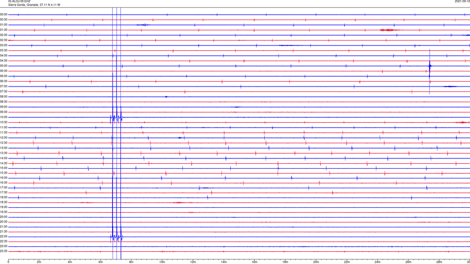Click the 28m mark on minute axis
470x264 pixels.
pyautogui.click(x=439, y=262)
